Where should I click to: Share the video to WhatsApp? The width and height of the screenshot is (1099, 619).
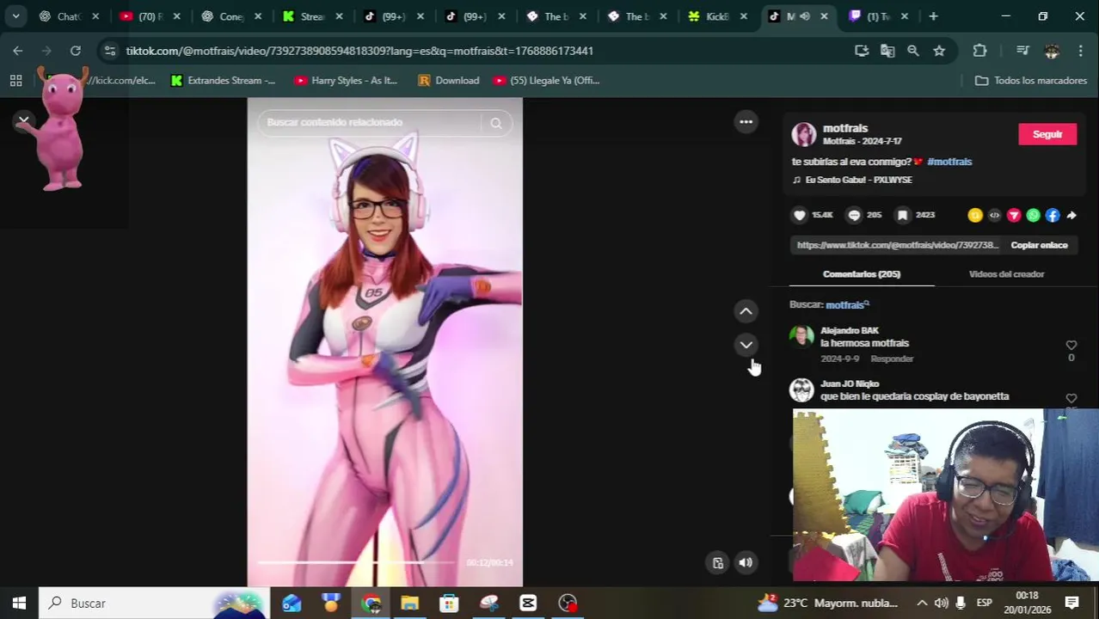click(x=1034, y=216)
